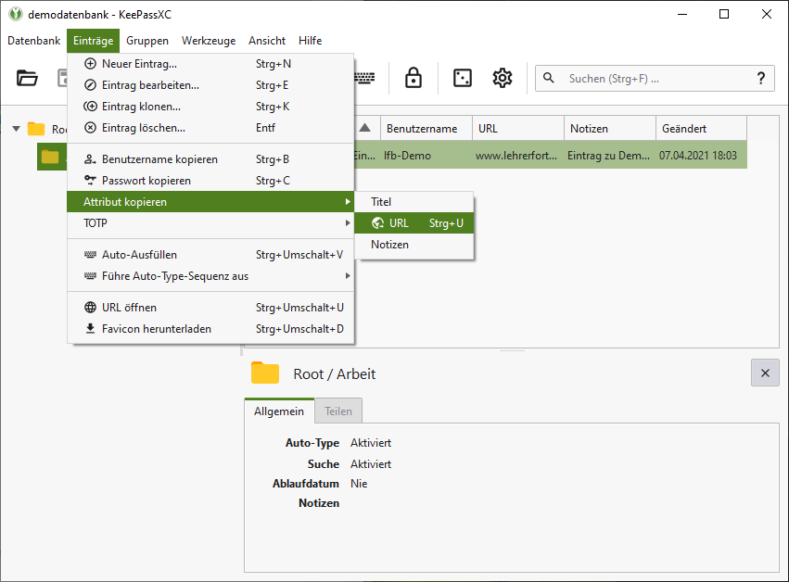Click the open database folder icon

tap(28, 79)
